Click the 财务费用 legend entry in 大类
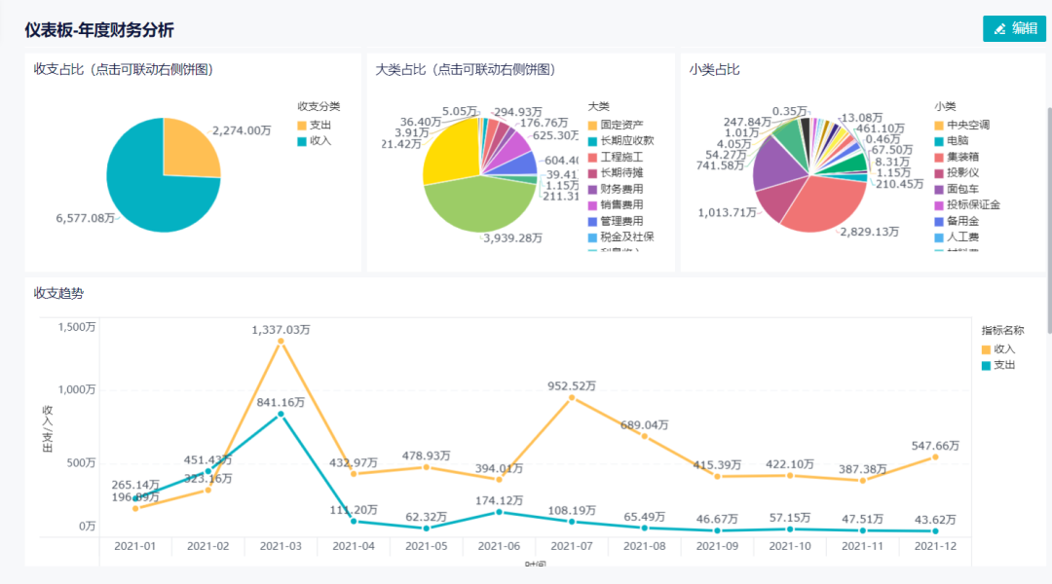This screenshot has width=1052, height=584. click(621, 189)
